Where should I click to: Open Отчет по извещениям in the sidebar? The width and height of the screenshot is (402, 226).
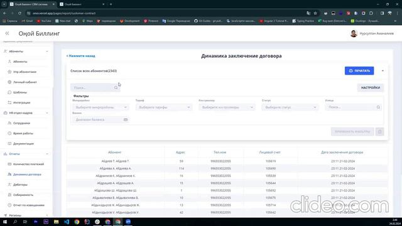click(x=29, y=205)
